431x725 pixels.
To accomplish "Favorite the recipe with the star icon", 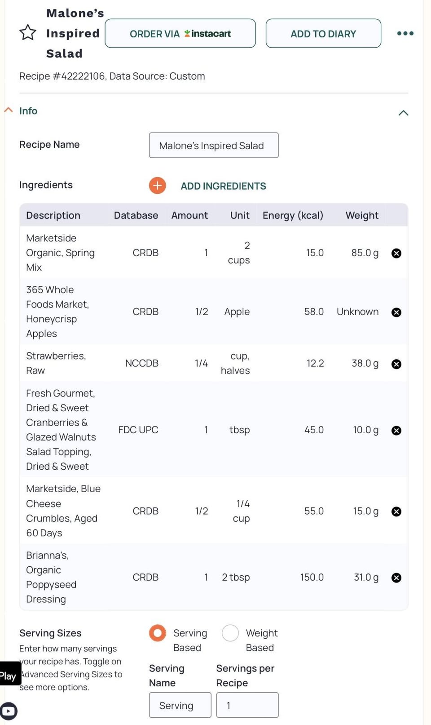I will coord(27,32).
